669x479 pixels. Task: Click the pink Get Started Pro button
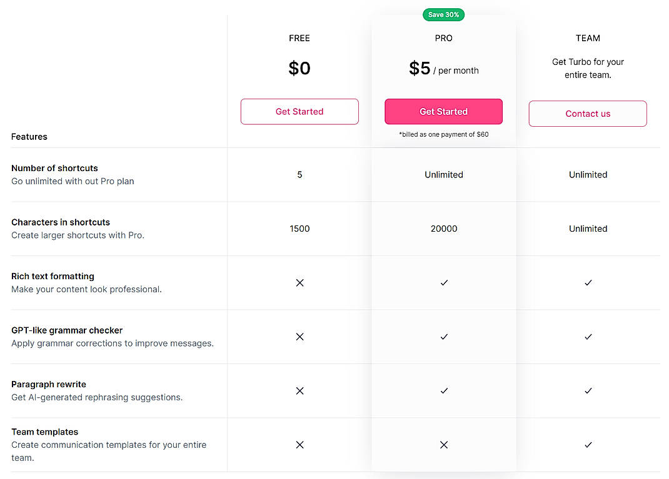(x=444, y=112)
